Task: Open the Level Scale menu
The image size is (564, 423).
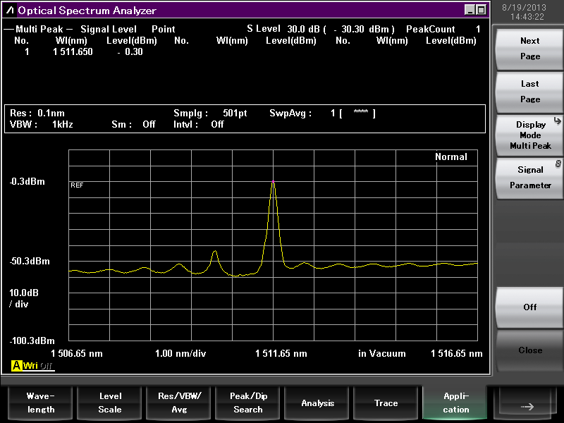Action: [110, 403]
